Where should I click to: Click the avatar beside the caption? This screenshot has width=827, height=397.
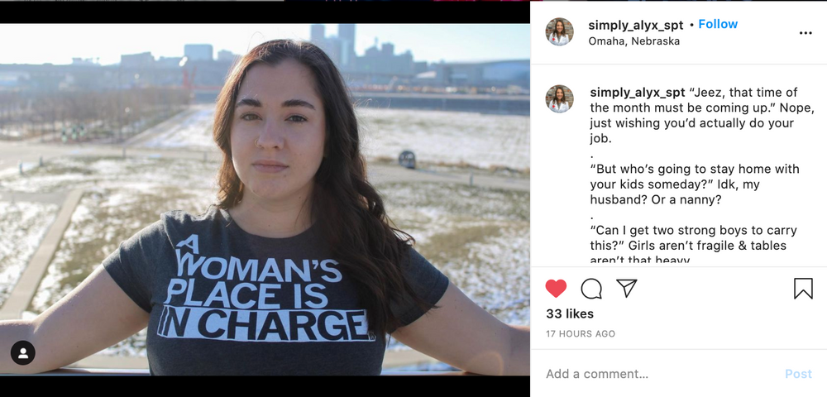(560, 99)
